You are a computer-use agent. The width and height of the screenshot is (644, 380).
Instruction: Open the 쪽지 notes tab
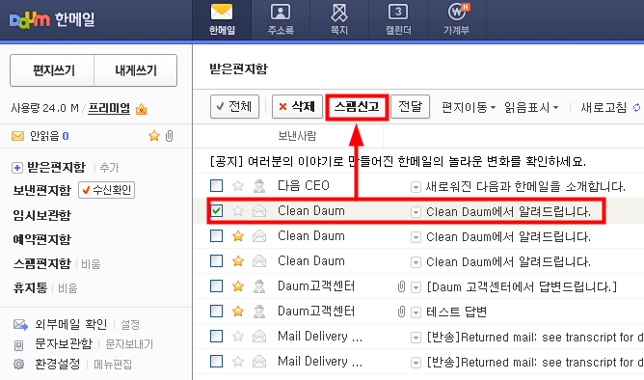click(x=339, y=19)
